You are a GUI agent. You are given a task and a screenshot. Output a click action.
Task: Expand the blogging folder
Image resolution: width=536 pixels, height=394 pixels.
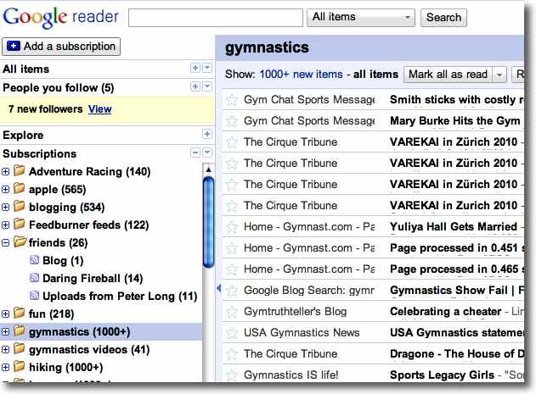coord(6,208)
